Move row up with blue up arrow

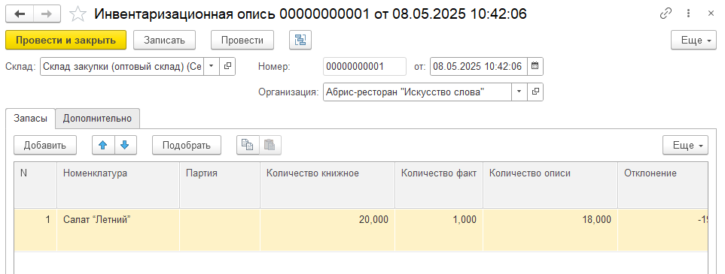tap(103, 146)
